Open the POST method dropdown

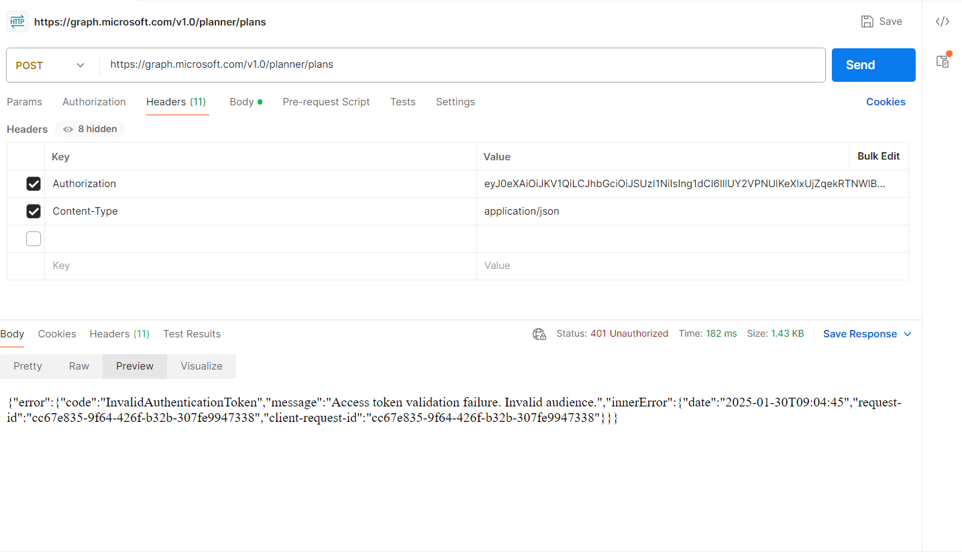[51, 65]
